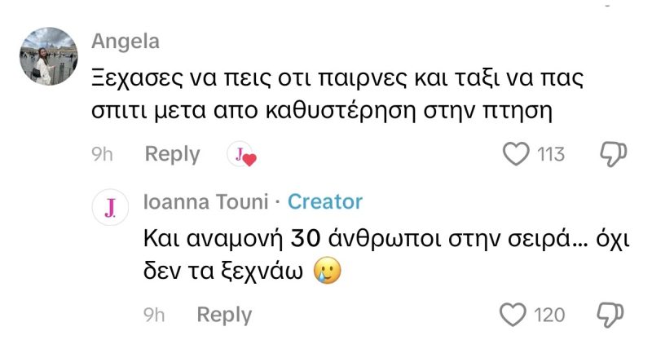Image resolution: width=652 pixels, height=340 pixels.
Task: Click the 113 likes count
Action: pos(551,154)
